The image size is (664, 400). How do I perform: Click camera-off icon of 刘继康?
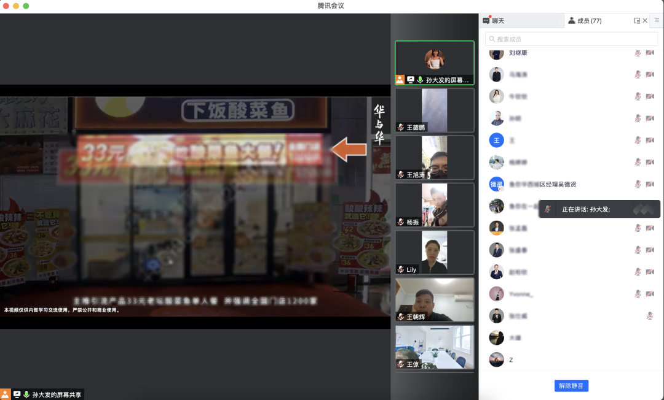650,53
